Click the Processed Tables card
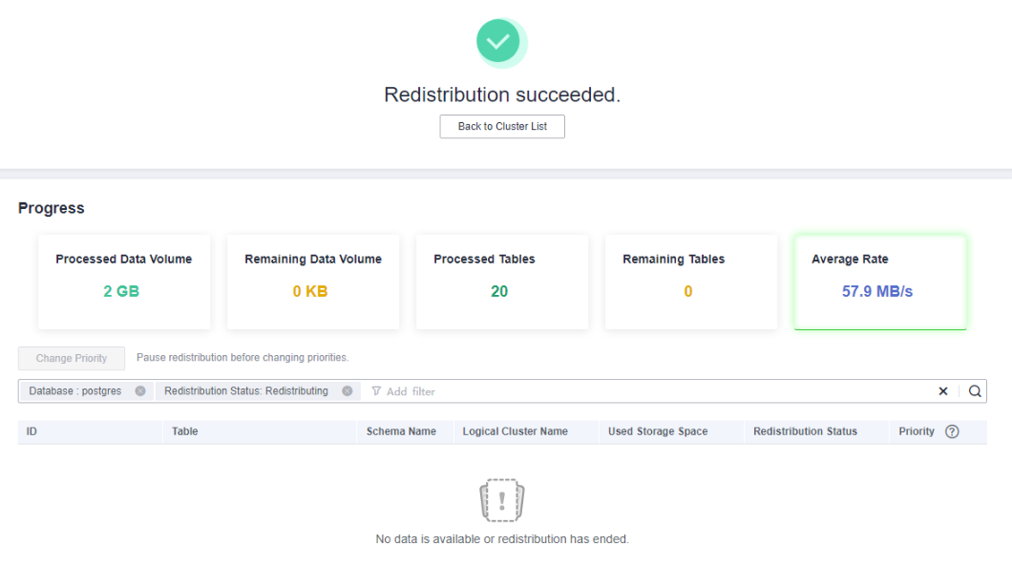The height and width of the screenshot is (587, 1012). click(x=502, y=282)
